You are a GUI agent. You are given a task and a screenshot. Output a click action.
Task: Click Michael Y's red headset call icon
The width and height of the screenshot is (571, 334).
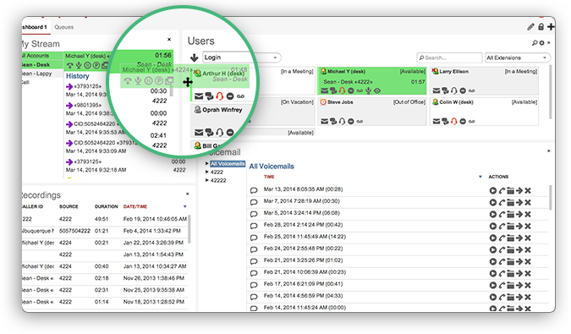(342, 90)
